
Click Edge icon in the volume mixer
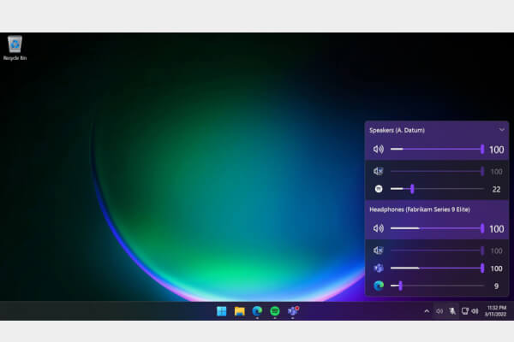point(379,286)
